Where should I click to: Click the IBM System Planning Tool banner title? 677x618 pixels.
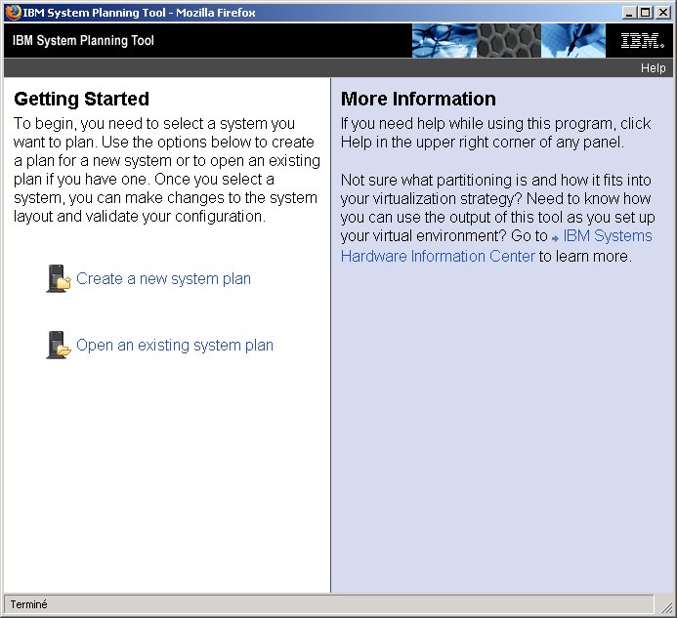click(x=83, y=41)
